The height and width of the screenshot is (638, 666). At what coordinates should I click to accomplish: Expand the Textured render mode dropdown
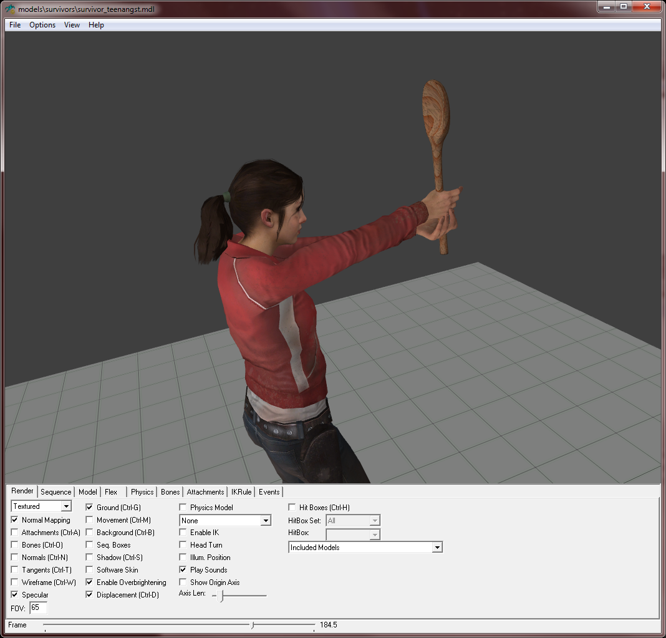click(x=66, y=506)
